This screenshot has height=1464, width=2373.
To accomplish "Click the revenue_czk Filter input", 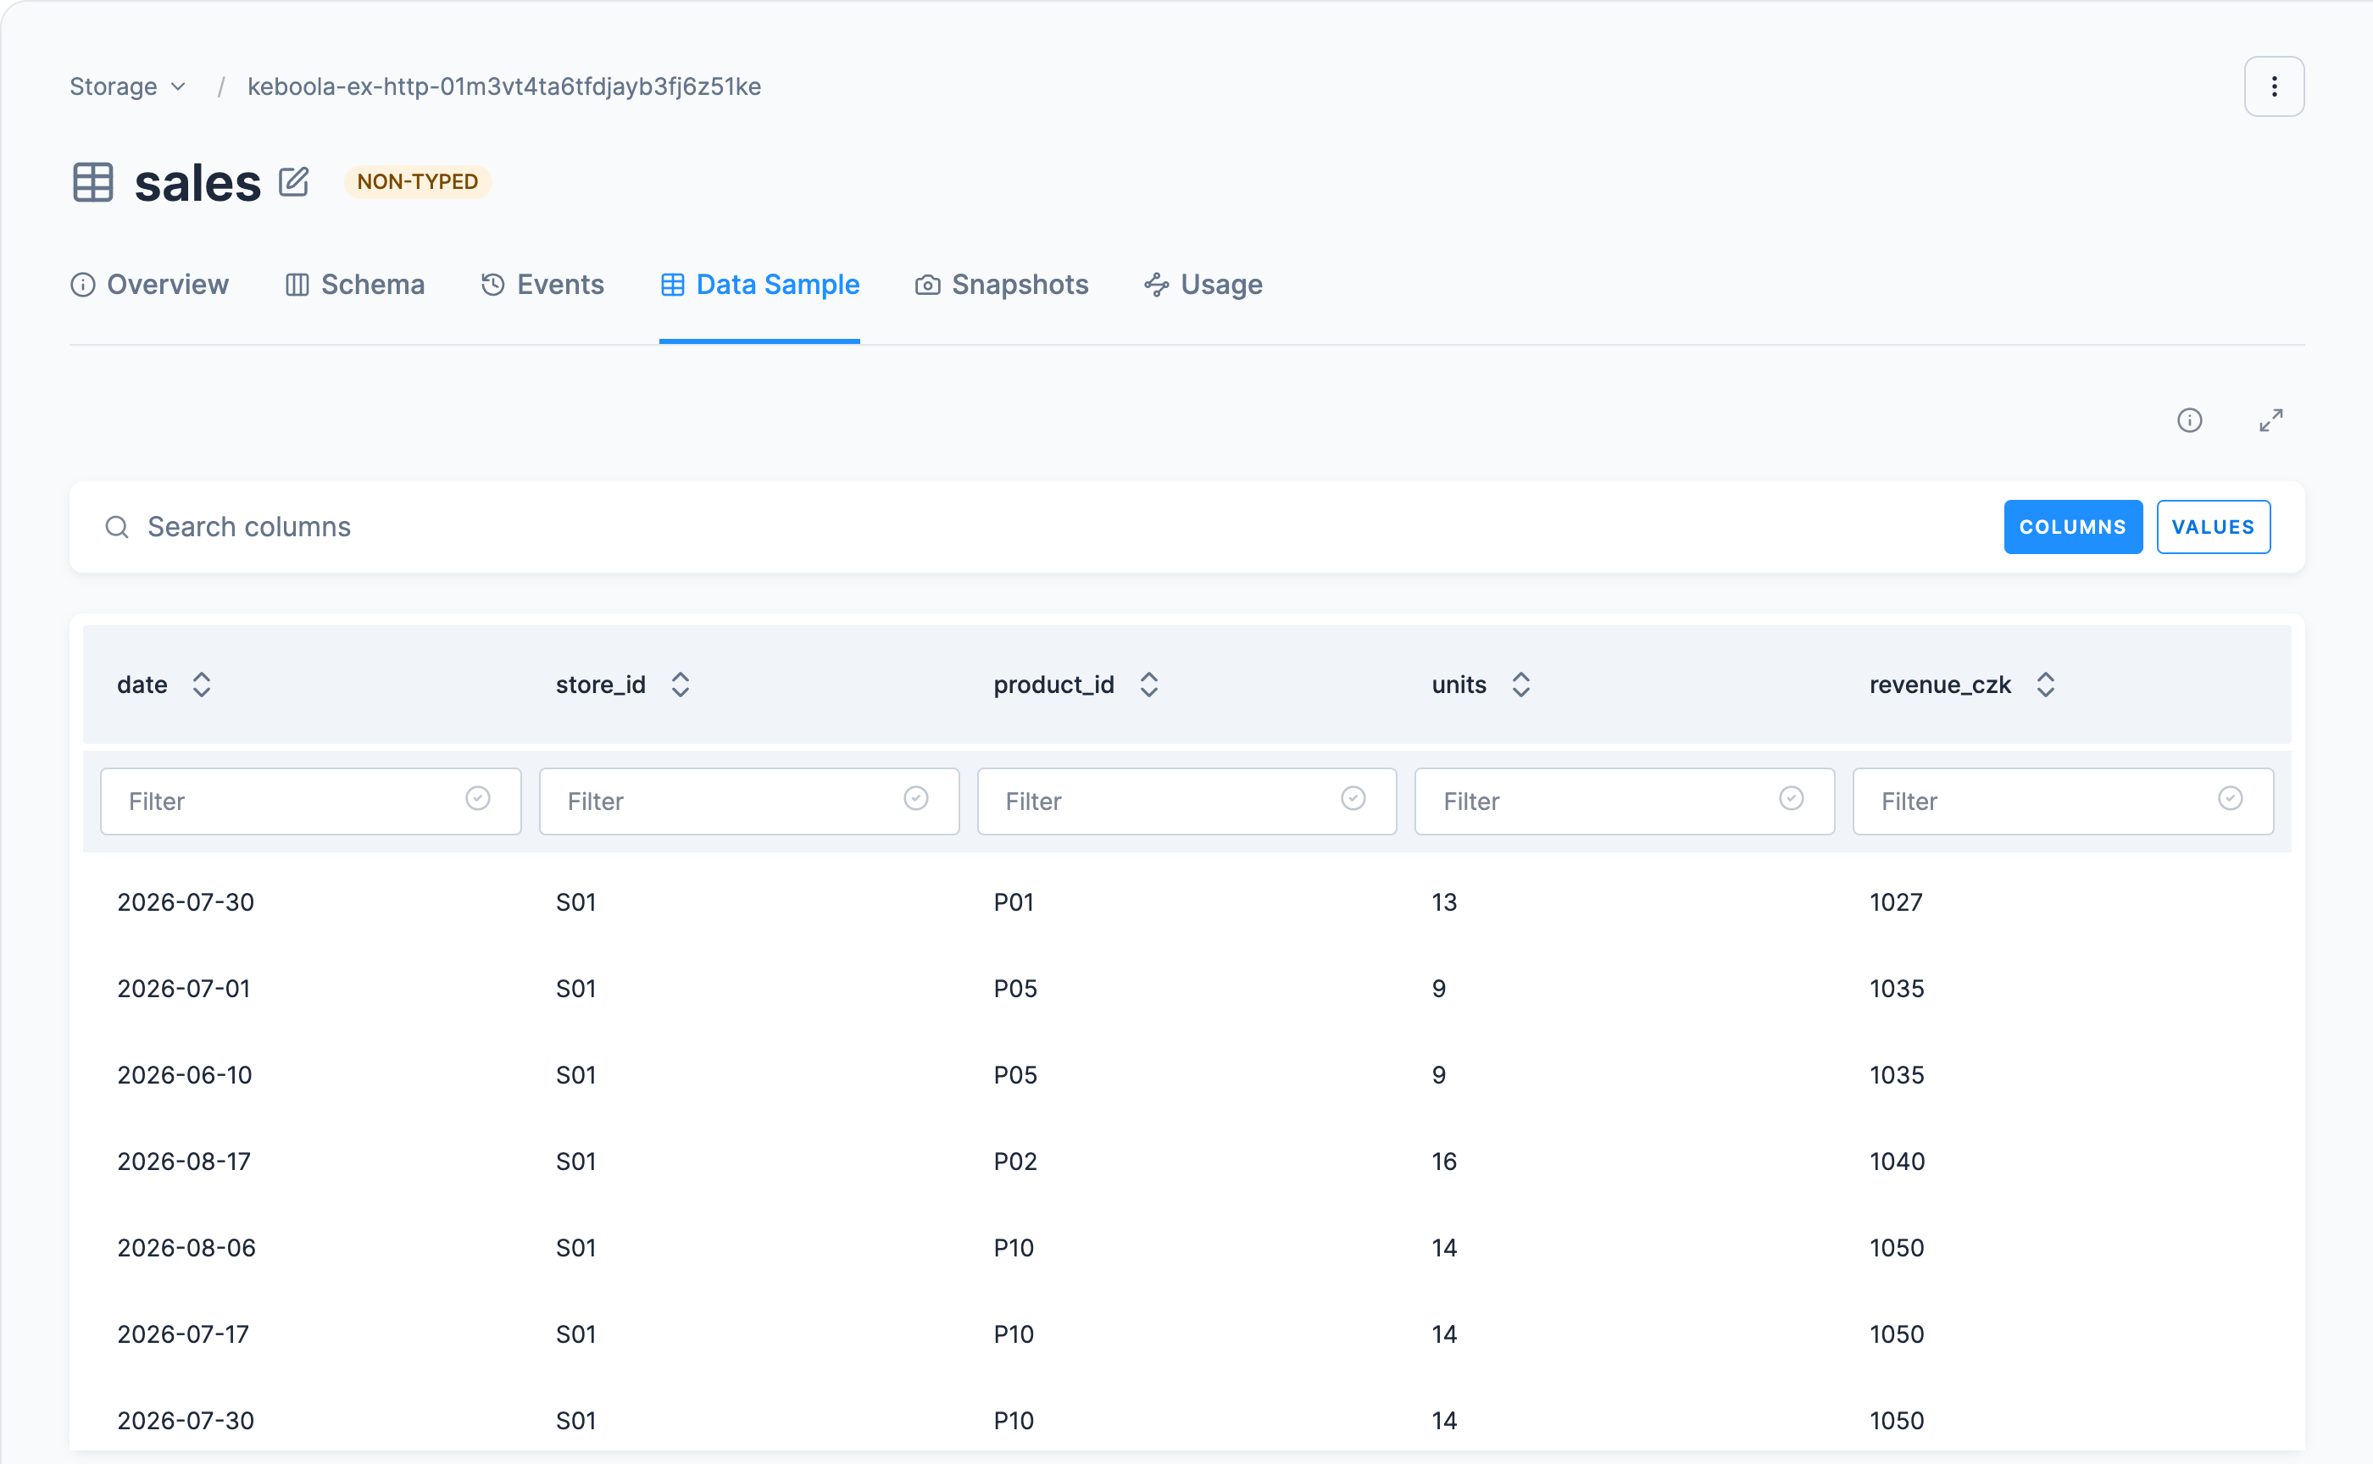I will click(2062, 801).
